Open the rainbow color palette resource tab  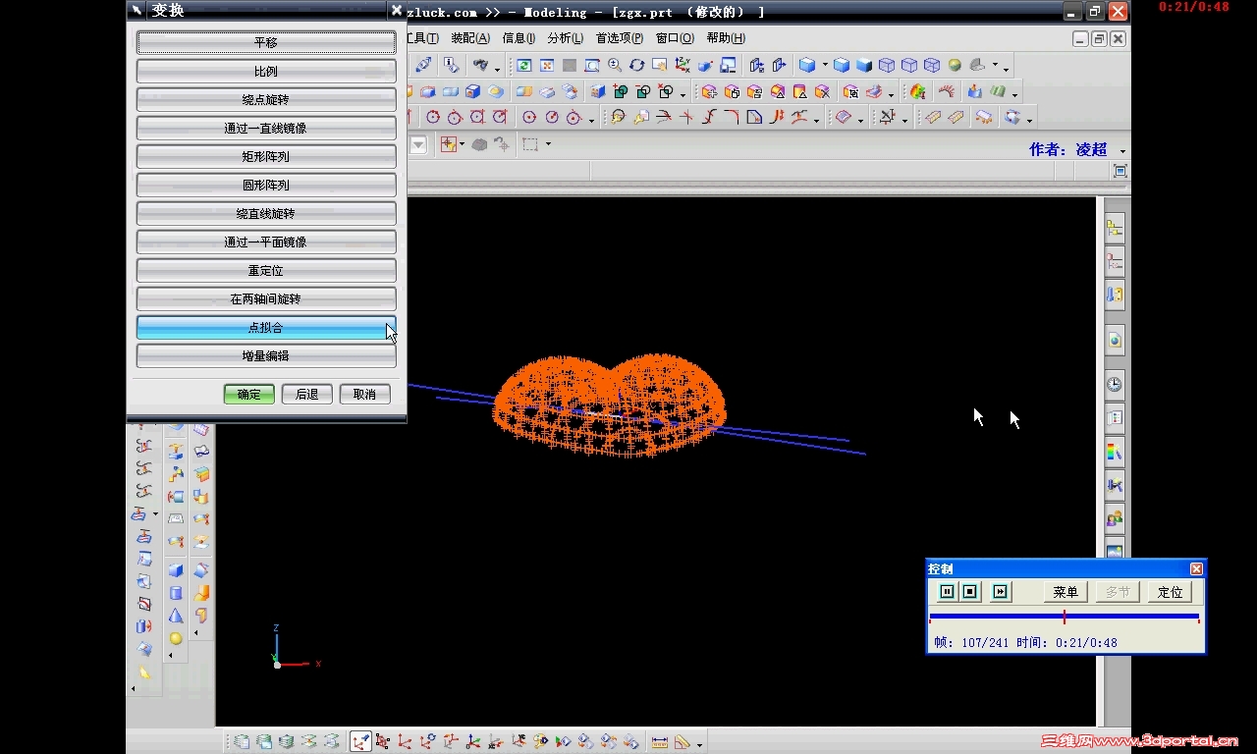[1115, 452]
